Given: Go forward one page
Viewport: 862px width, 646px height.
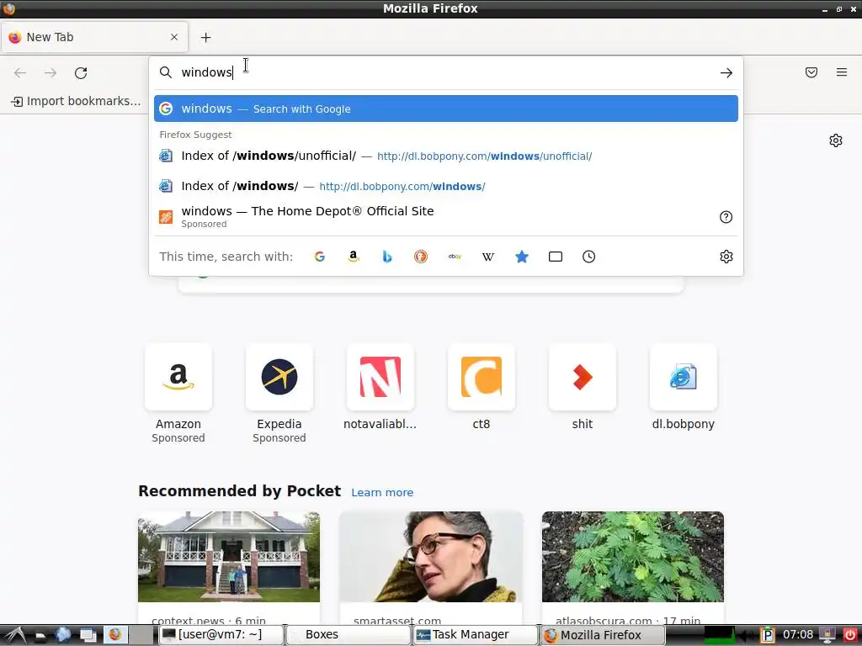Looking at the screenshot, I should (x=51, y=73).
